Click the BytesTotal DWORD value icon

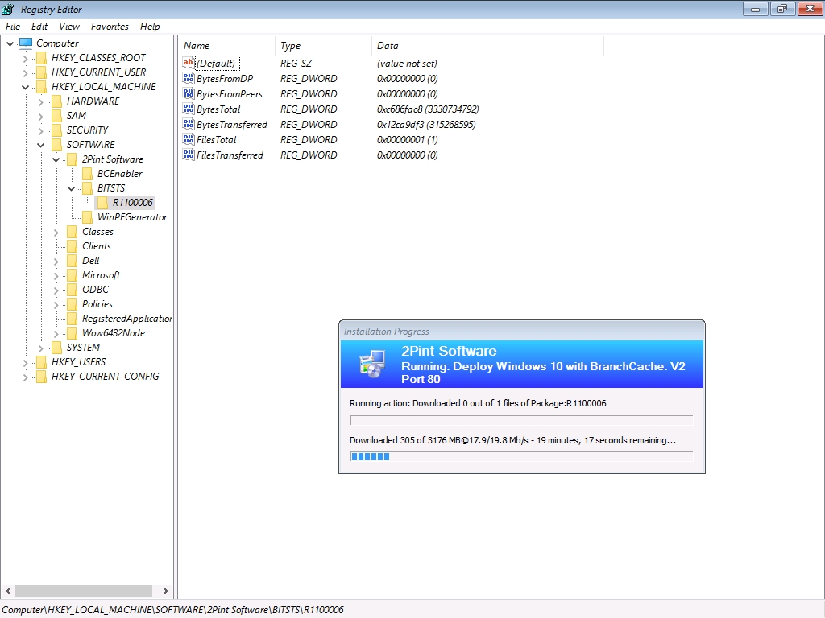pos(189,109)
